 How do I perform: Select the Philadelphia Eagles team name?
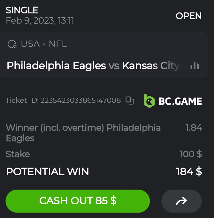click(x=56, y=66)
